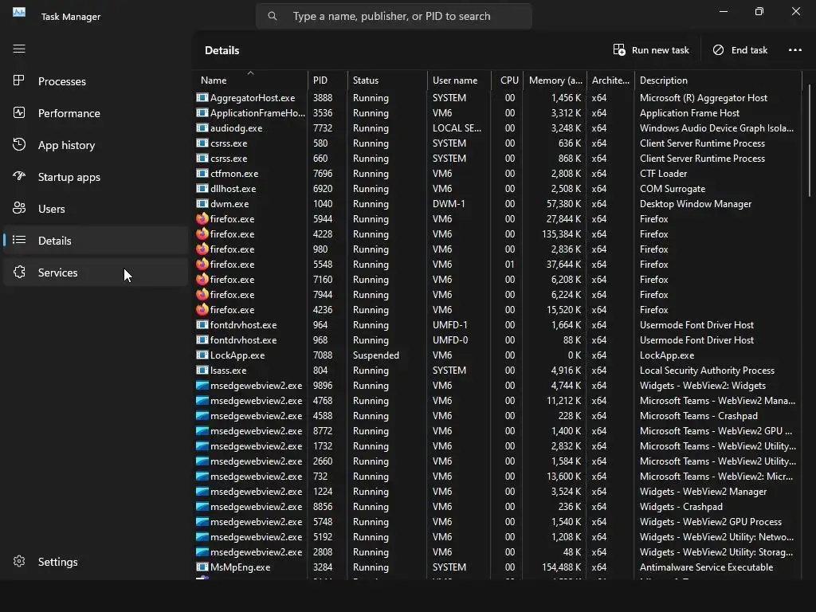
Task: Select fontdrvhost.exe with PID 968
Action: 497,339
